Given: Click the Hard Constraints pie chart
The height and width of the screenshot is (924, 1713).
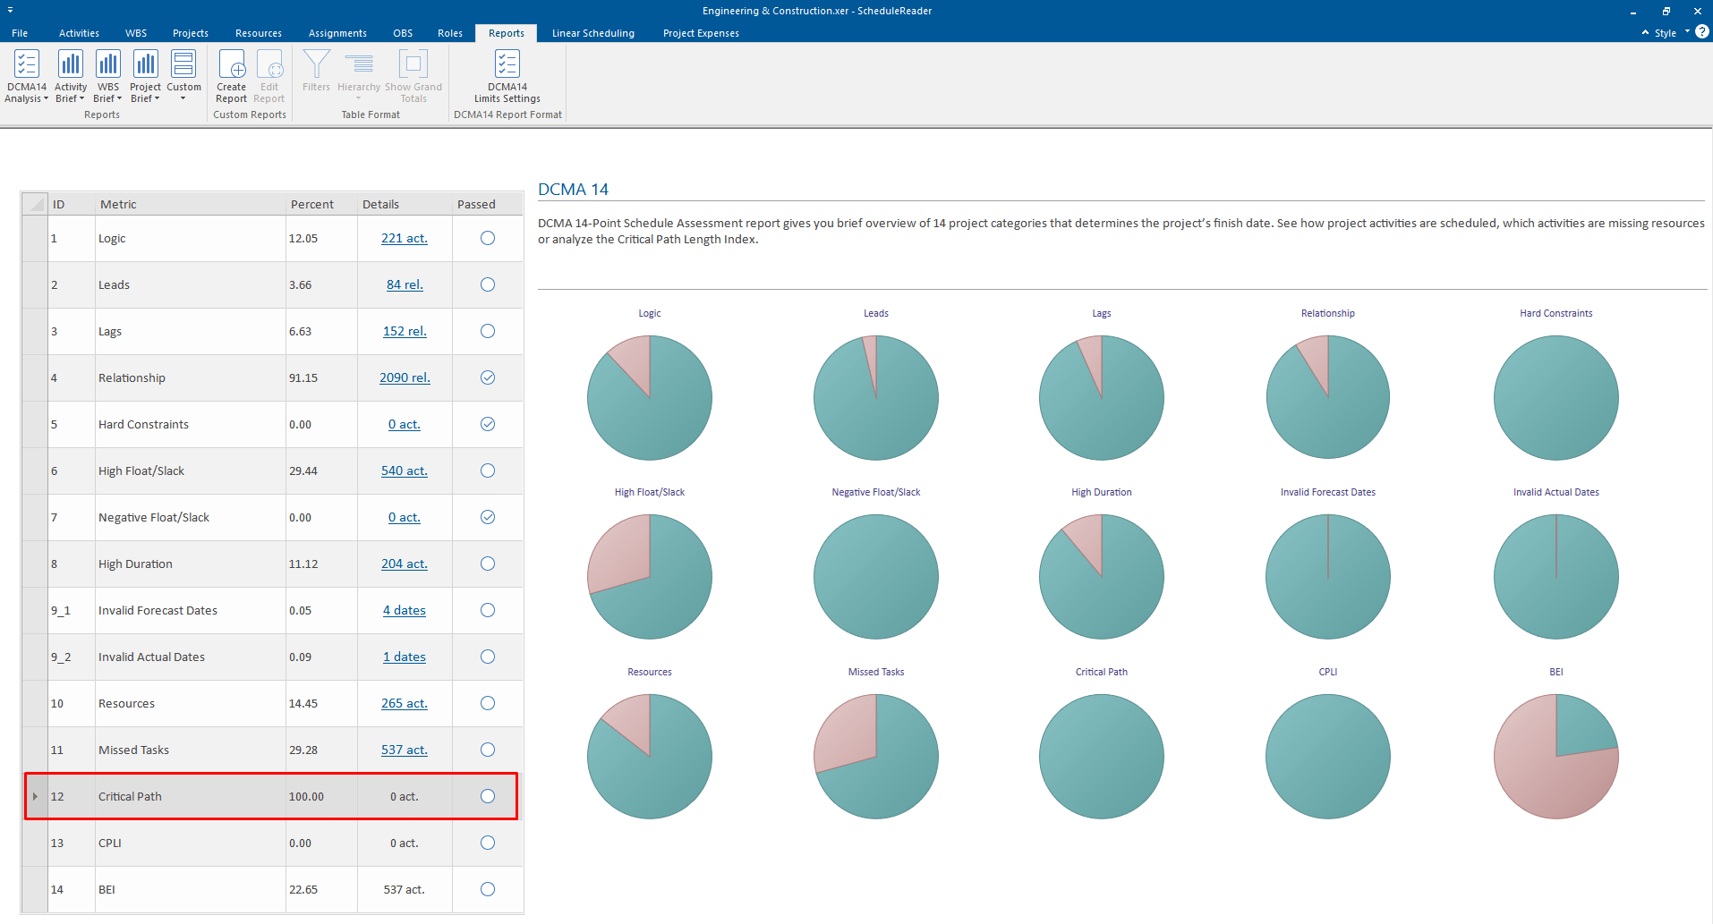Looking at the screenshot, I should [1556, 397].
